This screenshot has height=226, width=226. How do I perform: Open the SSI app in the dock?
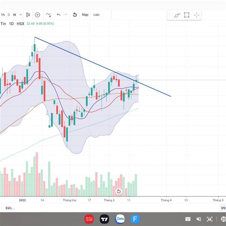click(89, 219)
